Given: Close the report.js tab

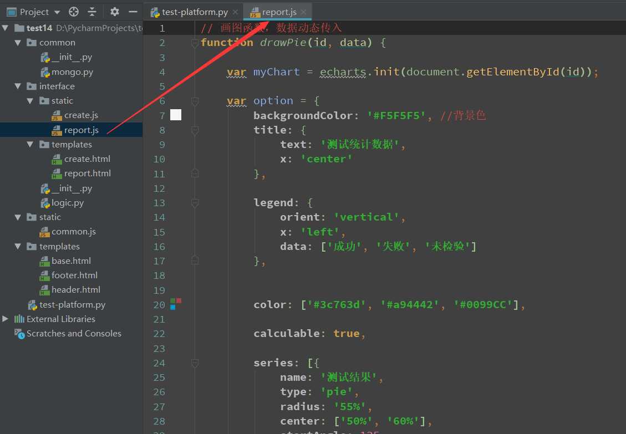Looking at the screenshot, I should 304,12.
